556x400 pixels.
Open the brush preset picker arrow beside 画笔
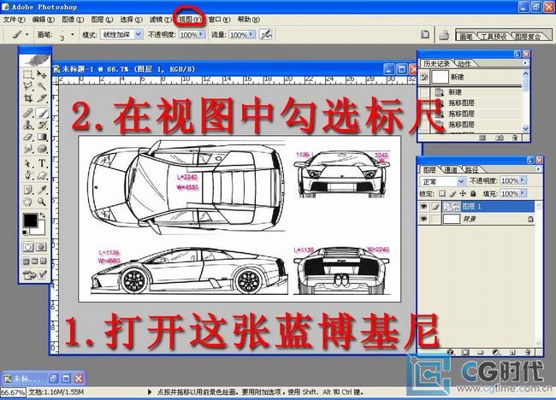[73, 35]
